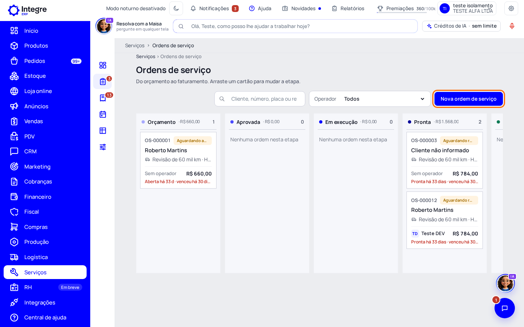Open Integrações in sidebar

click(45, 303)
